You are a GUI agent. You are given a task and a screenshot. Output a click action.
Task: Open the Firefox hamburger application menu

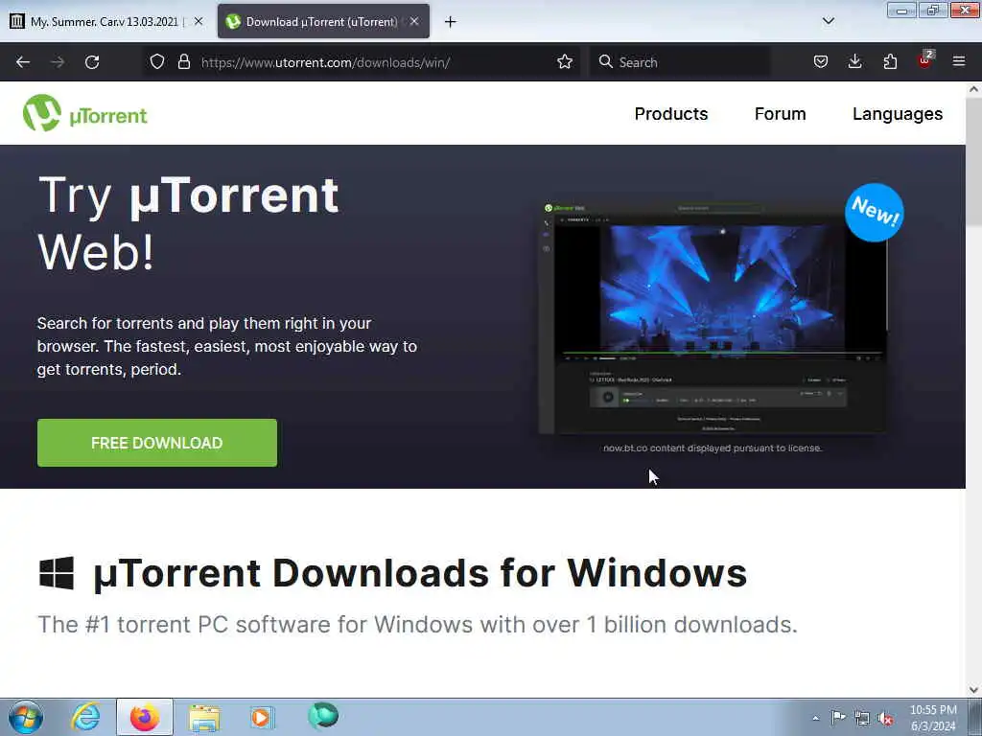click(x=959, y=61)
